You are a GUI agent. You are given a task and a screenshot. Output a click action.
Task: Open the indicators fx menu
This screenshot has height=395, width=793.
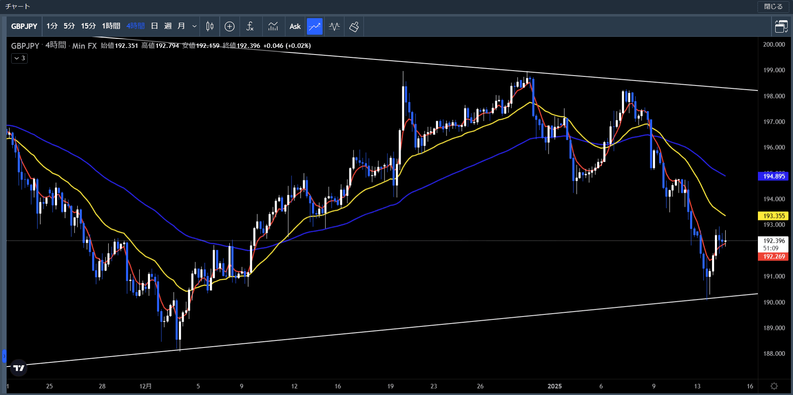click(x=250, y=26)
